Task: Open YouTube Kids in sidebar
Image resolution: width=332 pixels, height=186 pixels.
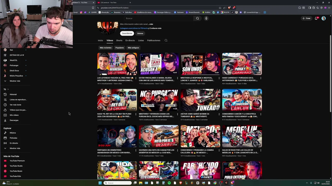Action: pyautogui.click(x=15, y=176)
